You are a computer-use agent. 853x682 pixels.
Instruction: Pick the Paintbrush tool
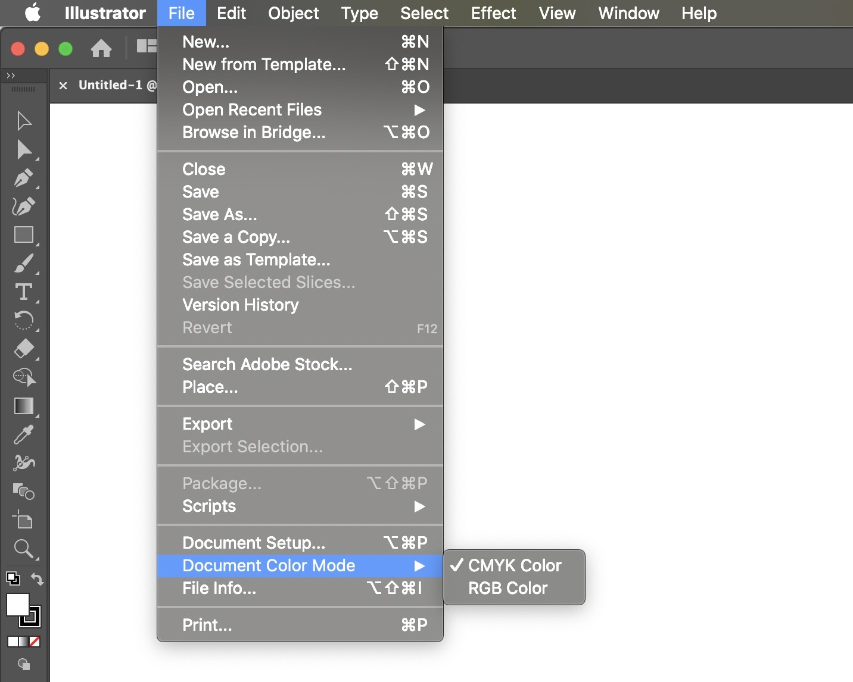(x=24, y=264)
